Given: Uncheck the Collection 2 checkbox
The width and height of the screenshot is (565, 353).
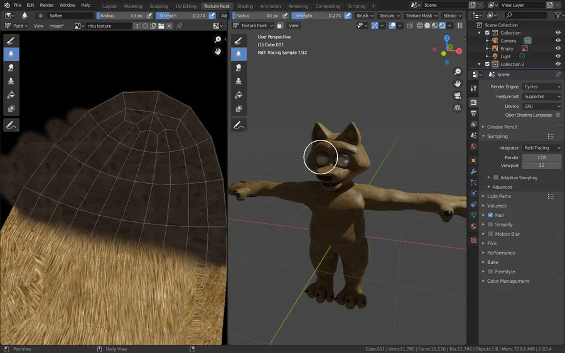Looking at the screenshot, I should [x=487, y=64].
